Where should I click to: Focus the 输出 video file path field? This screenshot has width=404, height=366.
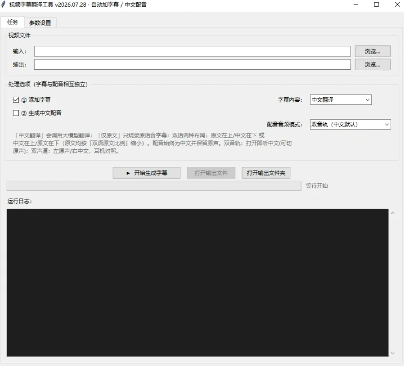click(192, 64)
